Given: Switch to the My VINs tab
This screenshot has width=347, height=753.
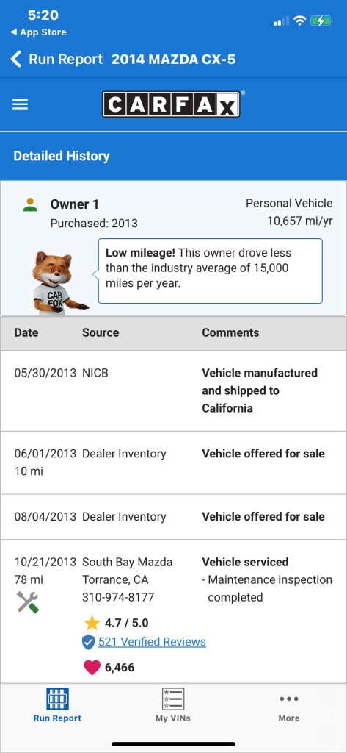Looking at the screenshot, I should point(173,705).
